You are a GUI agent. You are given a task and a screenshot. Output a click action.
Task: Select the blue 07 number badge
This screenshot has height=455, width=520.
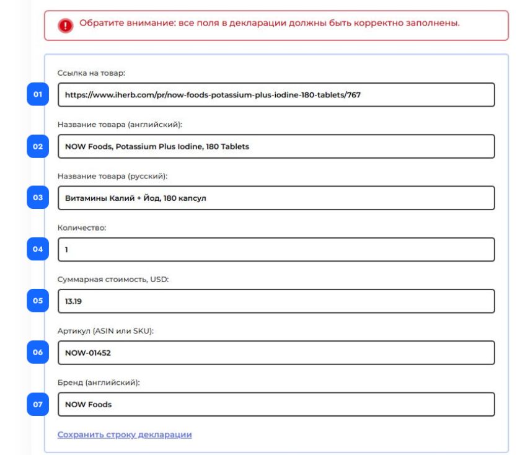click(x=38, y=404)
